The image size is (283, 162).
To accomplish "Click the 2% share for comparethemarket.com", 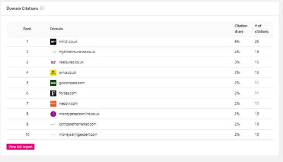I will (237, 124).
